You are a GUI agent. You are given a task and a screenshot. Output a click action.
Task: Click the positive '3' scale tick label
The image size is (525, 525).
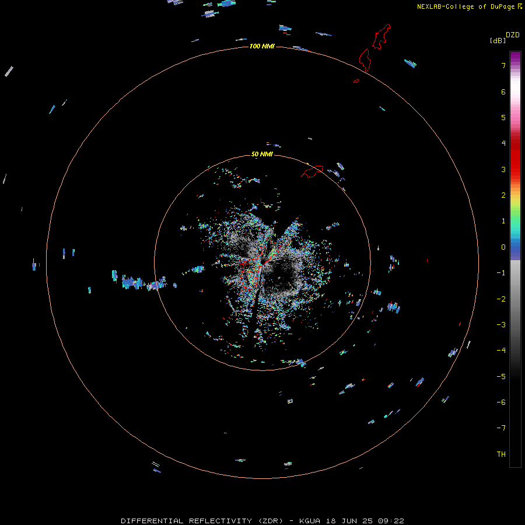503,169
